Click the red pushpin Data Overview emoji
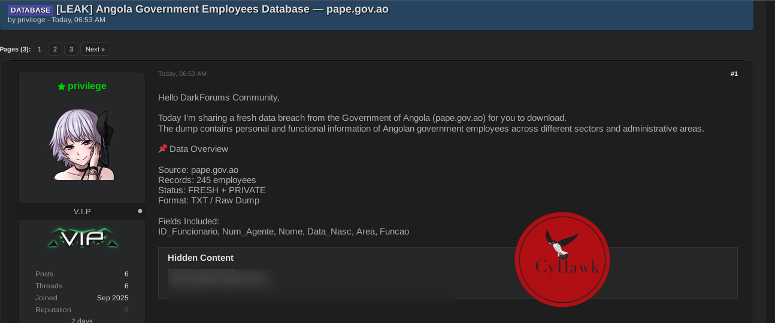 (x=162, y=149)
